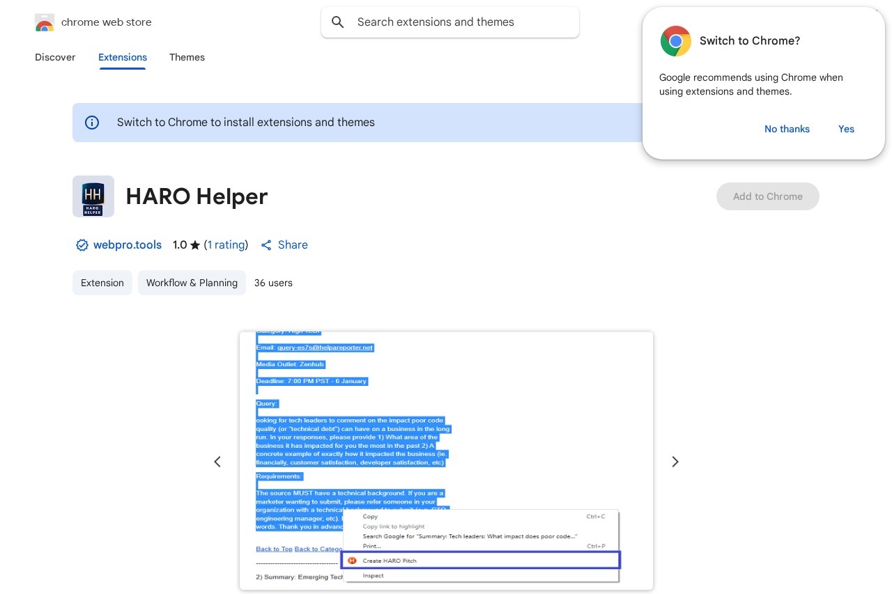The image size is (892, 594).
Task: Click the Chrome Web Store logo icon
Action: (x=45, y=22)
